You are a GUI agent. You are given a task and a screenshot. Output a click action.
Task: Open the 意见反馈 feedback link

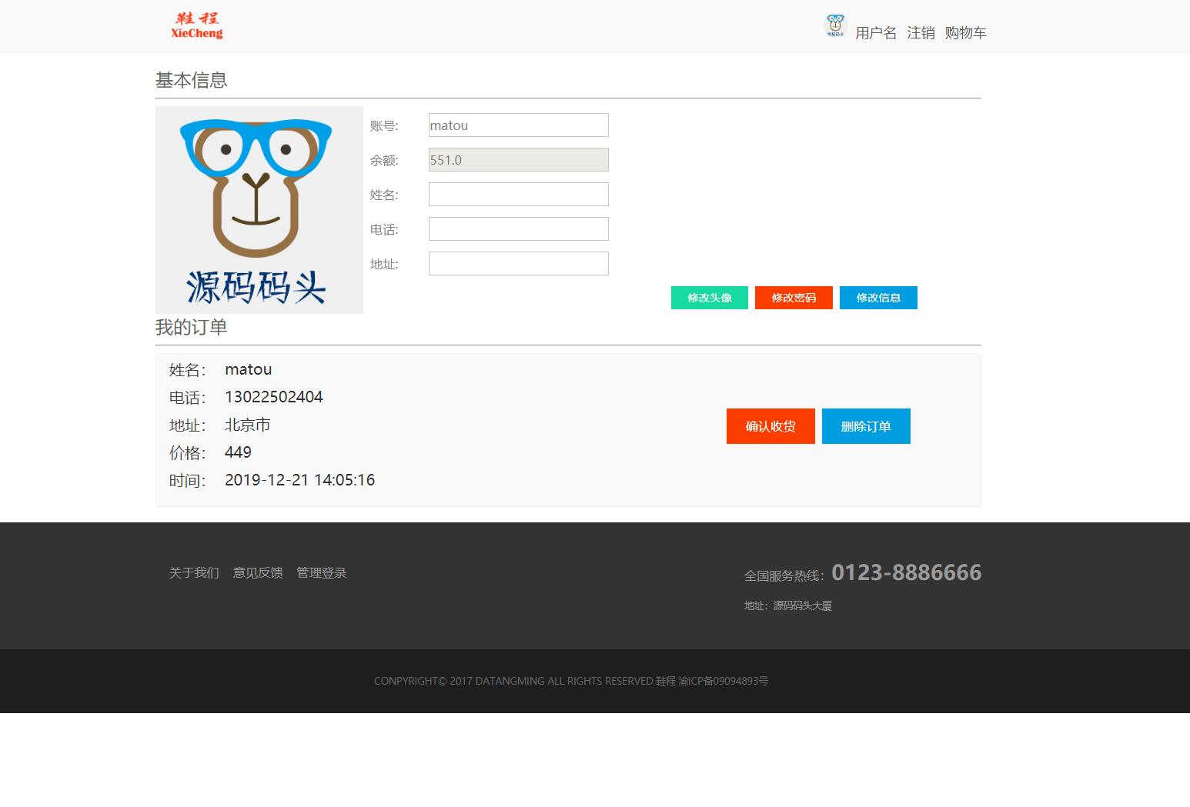pyautogui.click(x=257, y=572)
